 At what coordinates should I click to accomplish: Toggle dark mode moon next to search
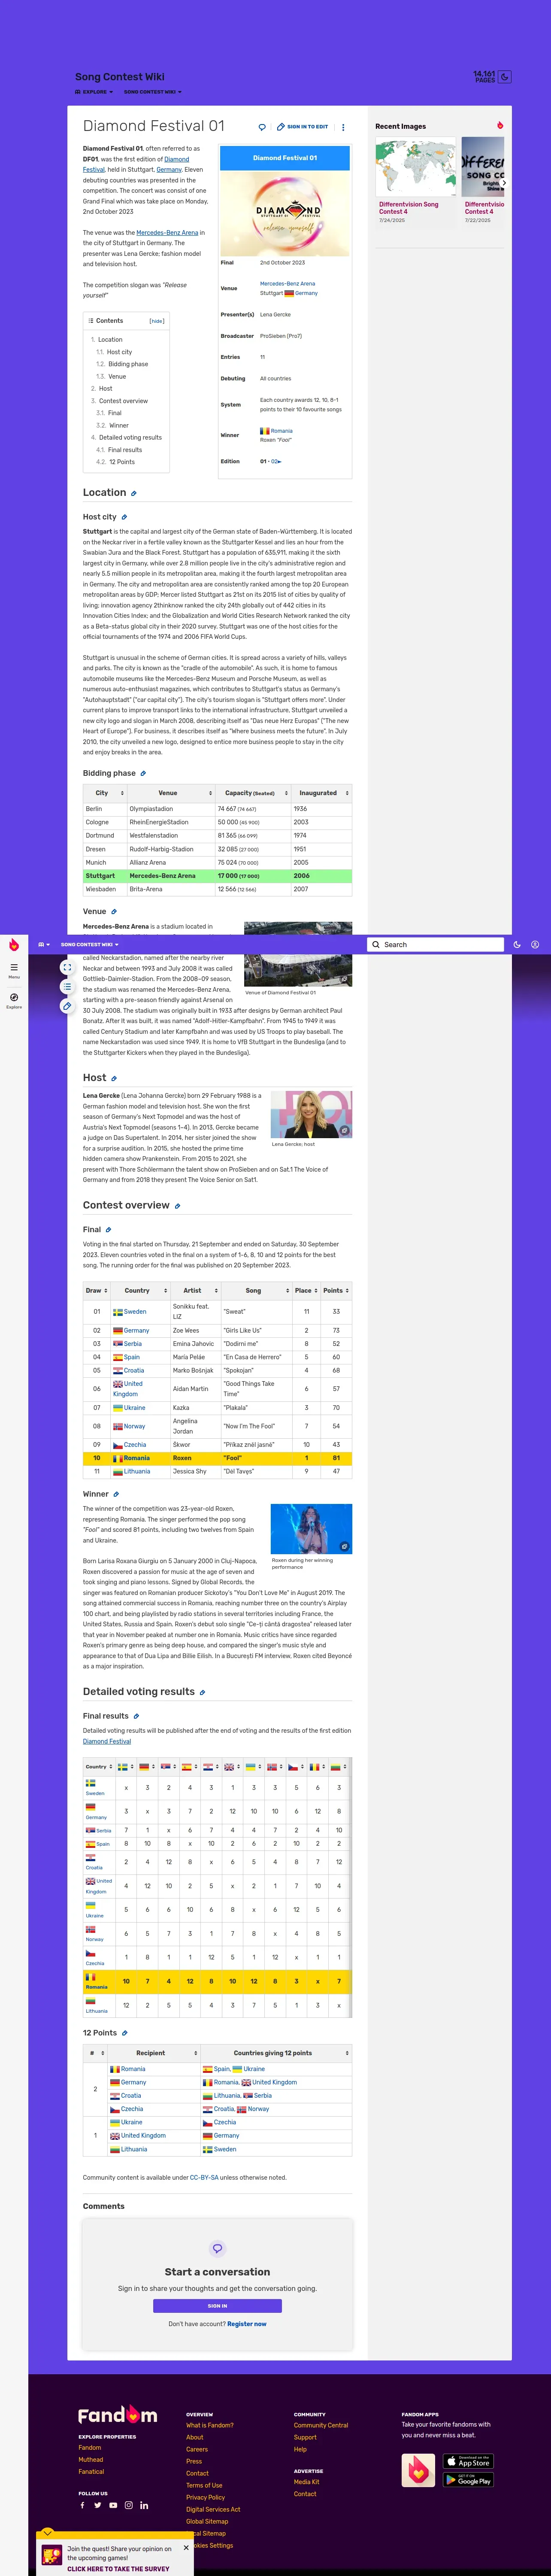pyautogui.click(x=517, y=944)
